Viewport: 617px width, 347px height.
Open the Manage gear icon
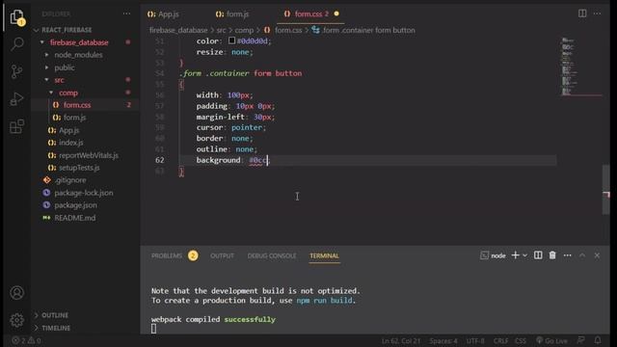[x=17, y=320]
